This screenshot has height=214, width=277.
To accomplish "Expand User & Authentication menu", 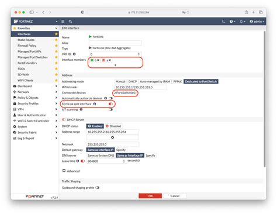I will pos(35,115).
